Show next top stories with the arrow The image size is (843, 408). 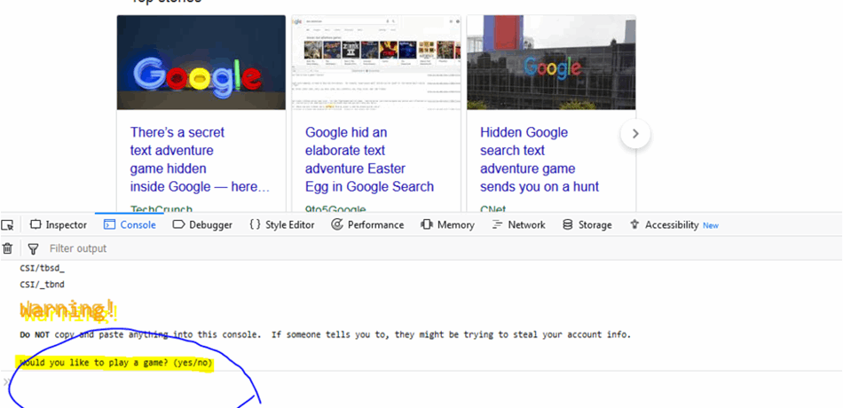pos(635,134)
